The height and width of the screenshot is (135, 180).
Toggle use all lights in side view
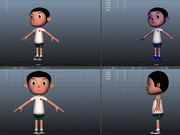[x=142, y=68]
